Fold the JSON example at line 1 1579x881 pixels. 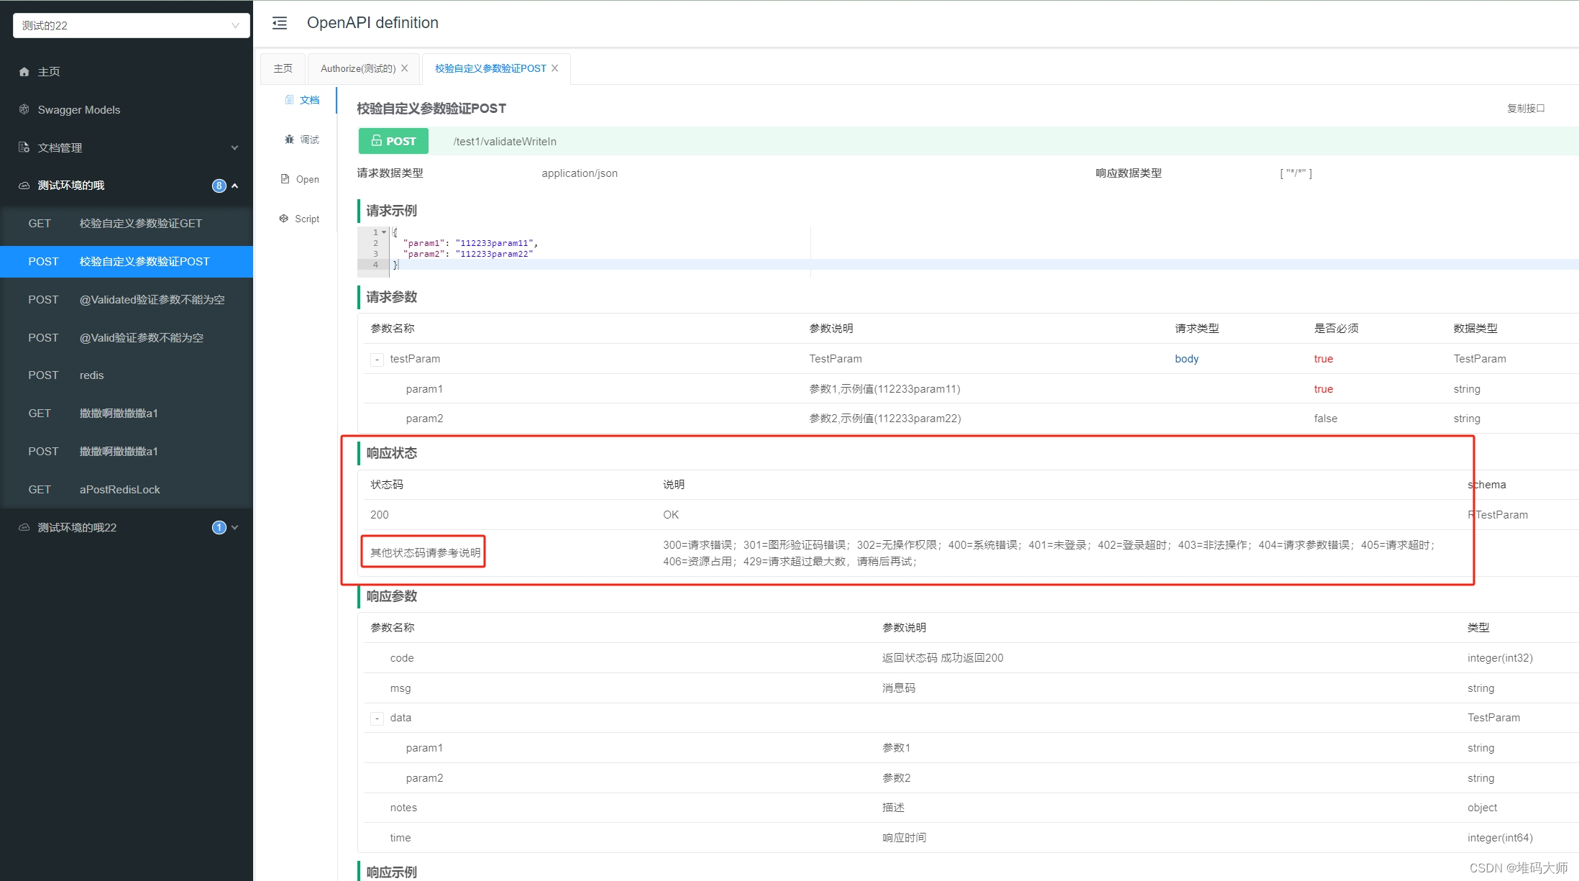coord(383,232)
